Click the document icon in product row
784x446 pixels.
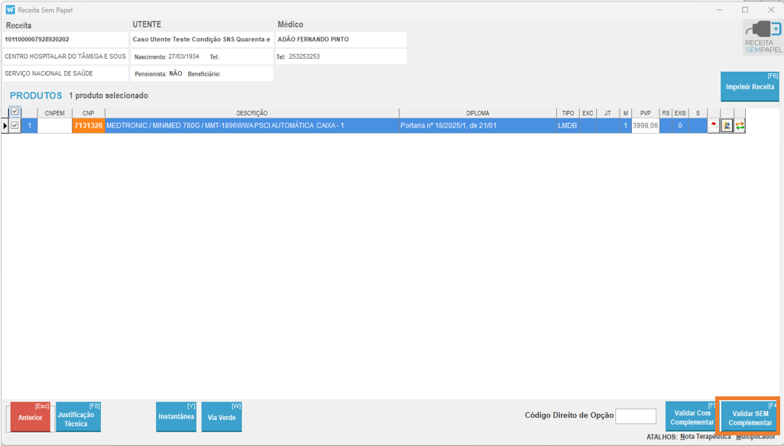[727, 125]
